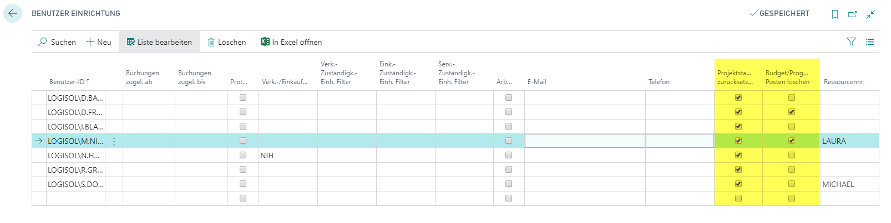Toggle Prot. checkbox for LOGISOL\N.H...

243,155
